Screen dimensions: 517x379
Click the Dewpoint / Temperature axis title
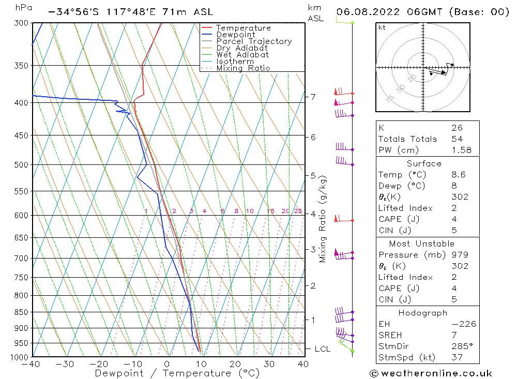pyautogui.click(x=177, y=373)
